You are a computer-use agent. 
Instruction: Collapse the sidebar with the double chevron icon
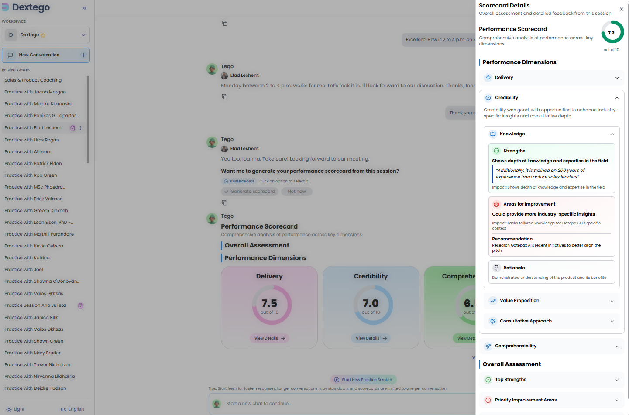pos(84,8)
